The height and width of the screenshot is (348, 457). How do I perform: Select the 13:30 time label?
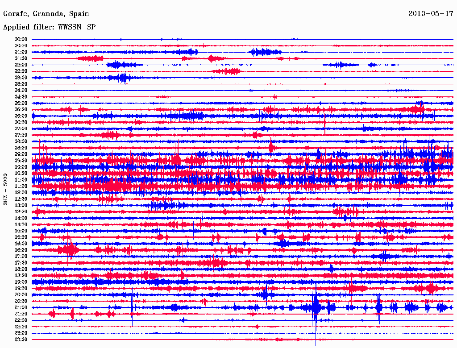(x=21, y=212)
